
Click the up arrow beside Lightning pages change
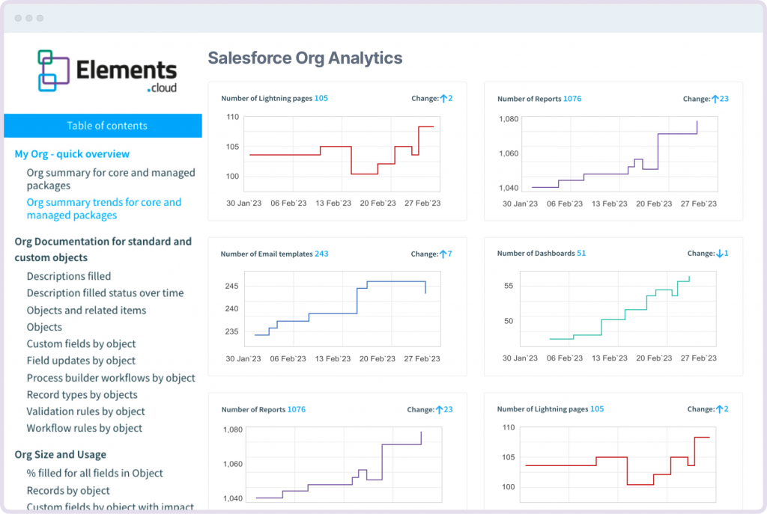click(x=443, y=99)
